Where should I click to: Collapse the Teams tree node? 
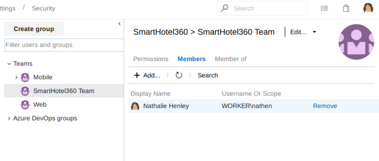(x=9, y=64)
